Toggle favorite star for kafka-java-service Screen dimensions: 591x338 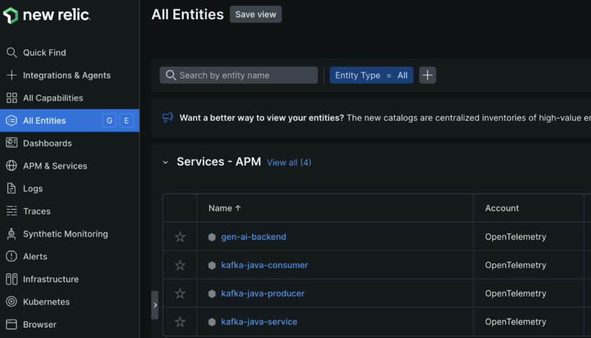coord(180,322)
